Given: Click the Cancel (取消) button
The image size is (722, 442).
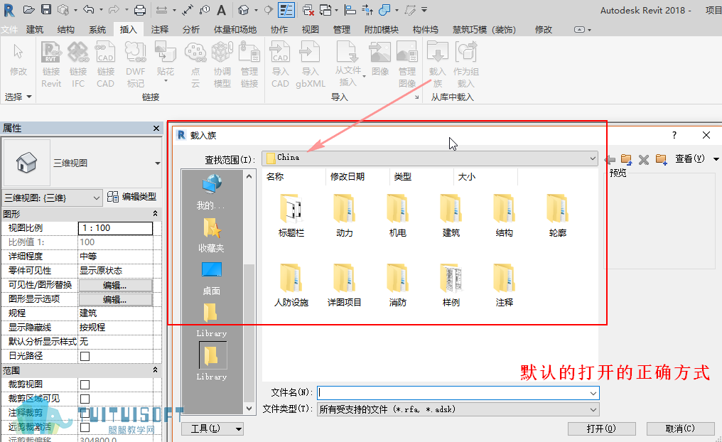Looking at the screenshot, I should coord(680,428).
